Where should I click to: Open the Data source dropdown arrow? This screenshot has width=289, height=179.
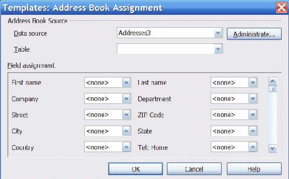(x=218, y=33)
